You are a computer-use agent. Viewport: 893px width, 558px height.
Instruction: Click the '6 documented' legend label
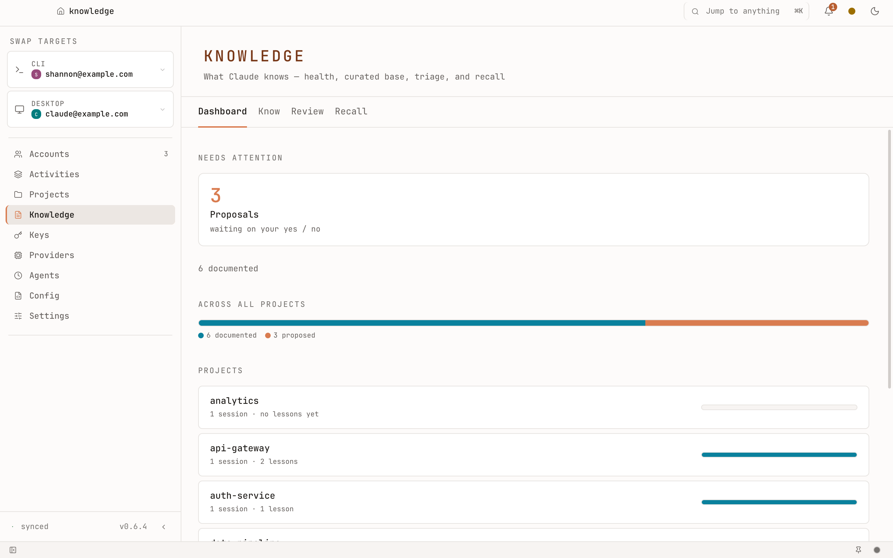231,335
